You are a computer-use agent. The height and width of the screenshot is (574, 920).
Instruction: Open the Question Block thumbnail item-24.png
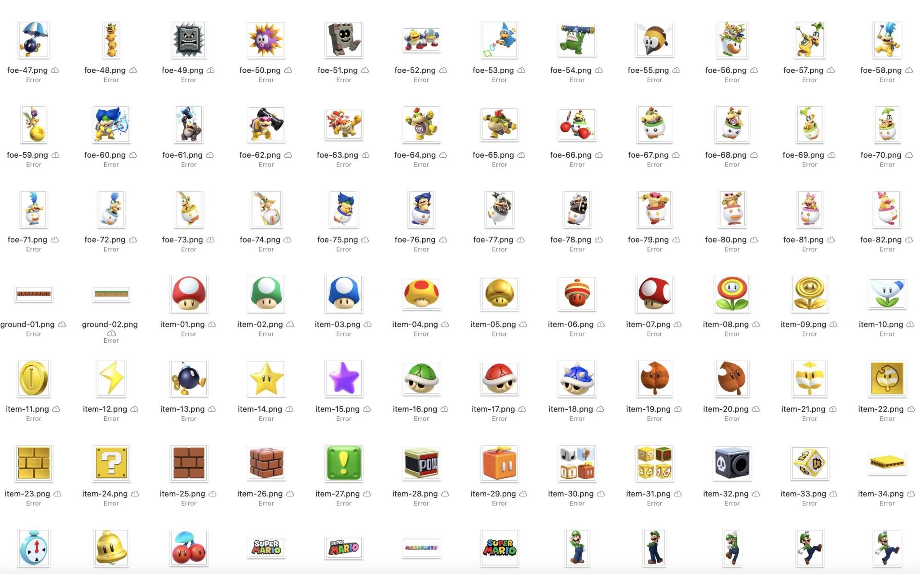click(111, 464)
